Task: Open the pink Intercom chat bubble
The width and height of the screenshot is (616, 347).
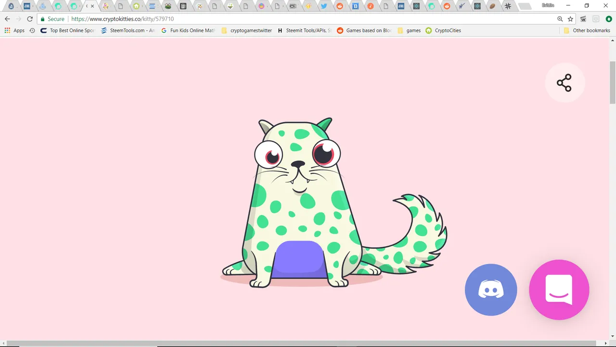Action: (559, 290)
